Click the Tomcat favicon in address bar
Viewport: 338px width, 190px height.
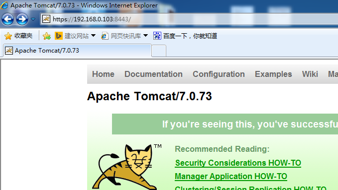click(x=46, y=19)
